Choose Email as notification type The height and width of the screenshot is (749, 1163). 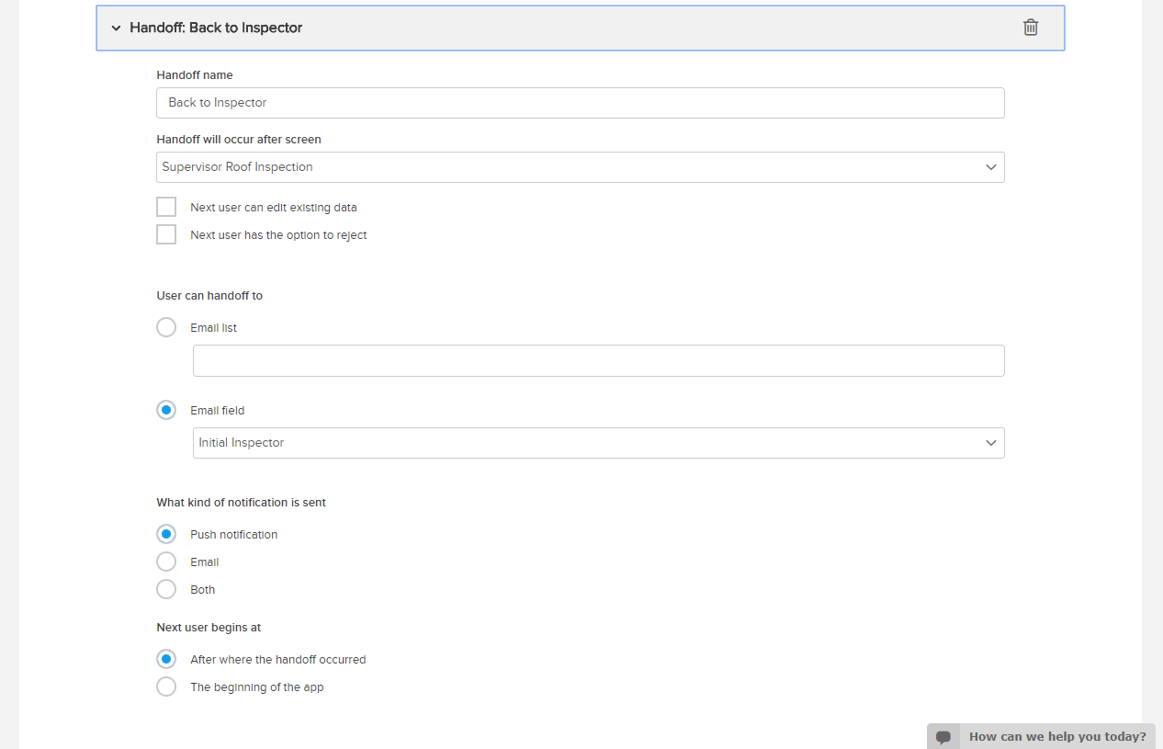[166, 562]
